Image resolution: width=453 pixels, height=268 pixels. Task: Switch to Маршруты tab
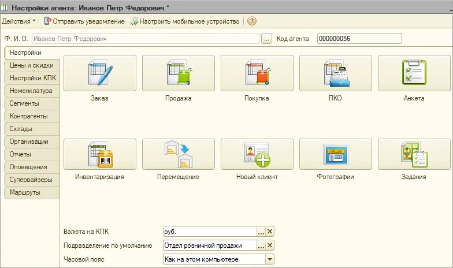(32, 192)
